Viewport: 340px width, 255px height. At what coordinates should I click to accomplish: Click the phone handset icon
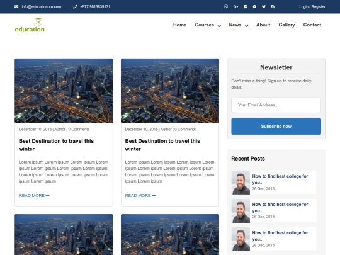[75, 7]
